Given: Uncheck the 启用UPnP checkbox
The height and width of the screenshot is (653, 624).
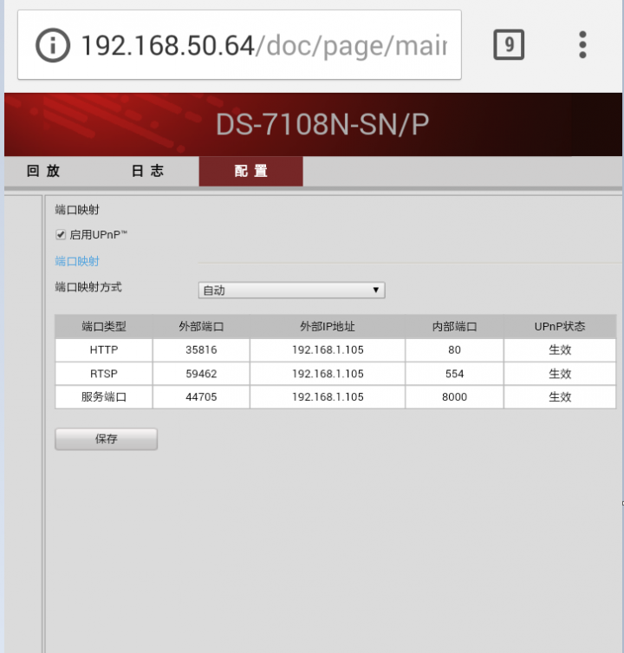Looking at the screenshot, I should tap(61, 235).
